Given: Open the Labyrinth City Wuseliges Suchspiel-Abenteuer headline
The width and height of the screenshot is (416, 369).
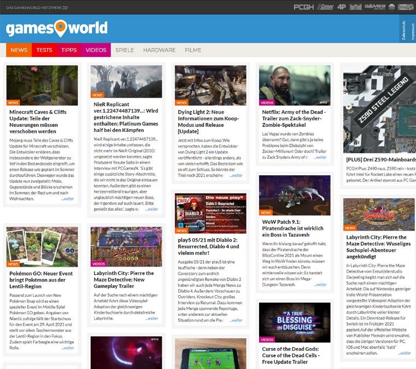Looking at the screenshot, I should coord(378,247).
